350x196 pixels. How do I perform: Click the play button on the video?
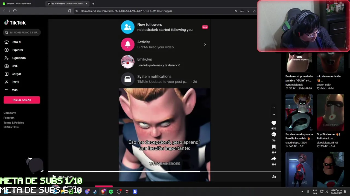[54, 177]
